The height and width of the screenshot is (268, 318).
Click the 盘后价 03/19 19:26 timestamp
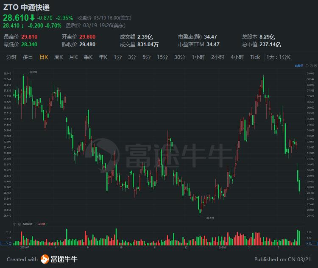95,25
